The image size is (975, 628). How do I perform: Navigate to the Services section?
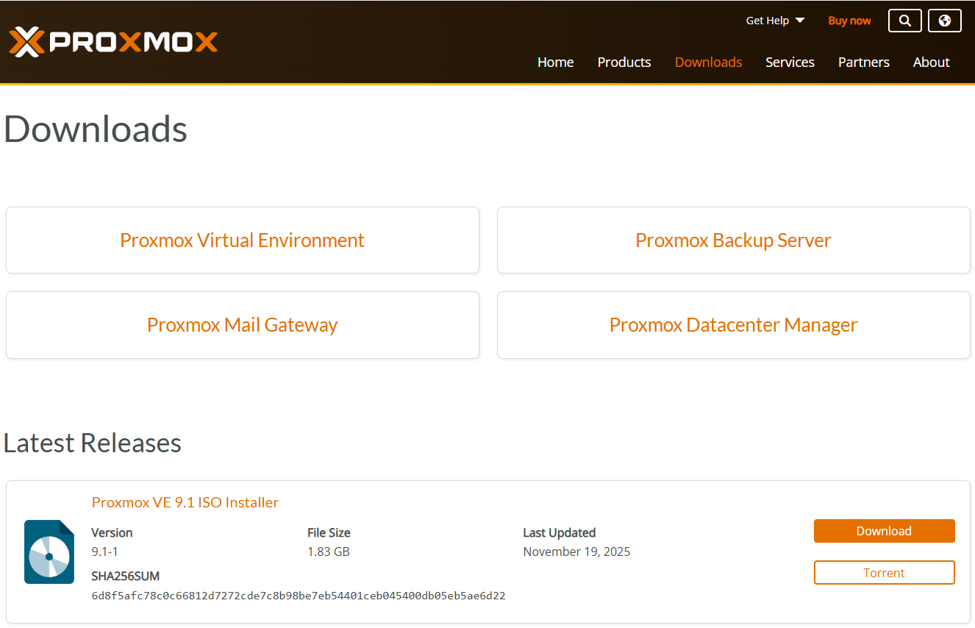click(x=790, y=63)
